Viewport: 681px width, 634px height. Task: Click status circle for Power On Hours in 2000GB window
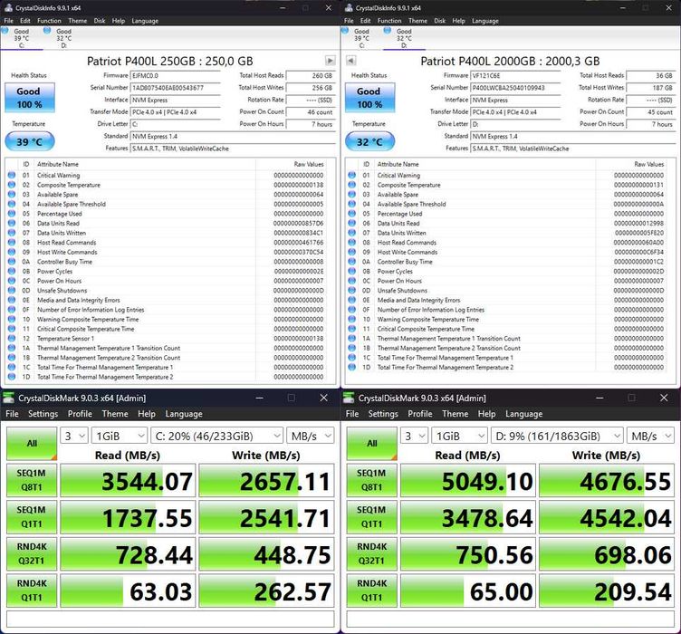[351, 281]
